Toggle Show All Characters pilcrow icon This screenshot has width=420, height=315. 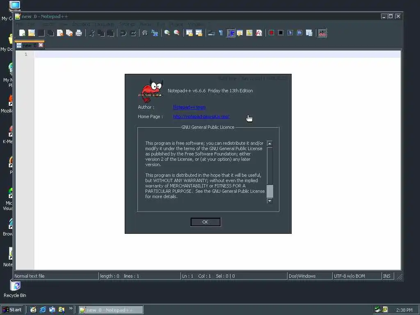[221, 33]
